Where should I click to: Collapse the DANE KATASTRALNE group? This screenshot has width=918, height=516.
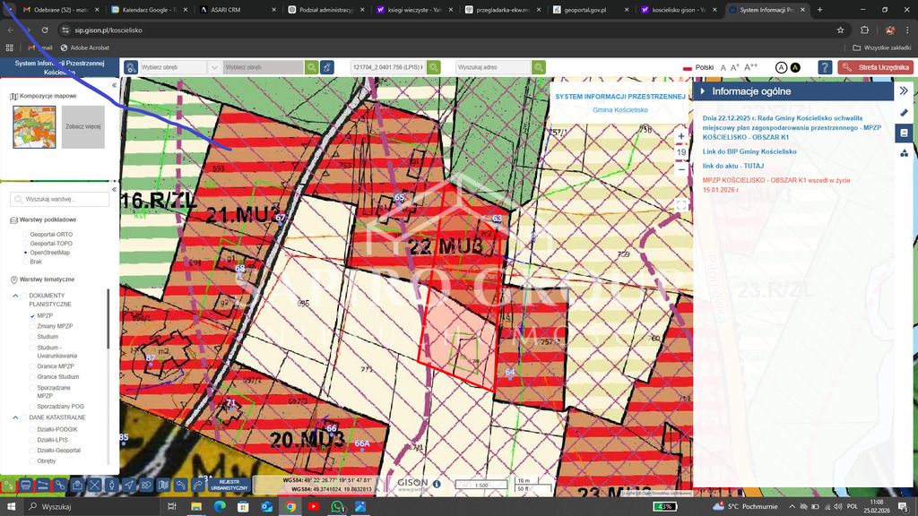tap(15, 417)
